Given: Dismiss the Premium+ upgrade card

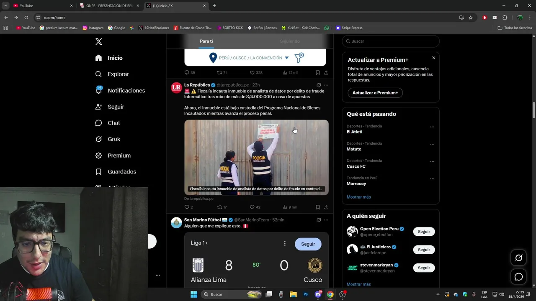Looking at the screenshot, I should click(434, 58).
